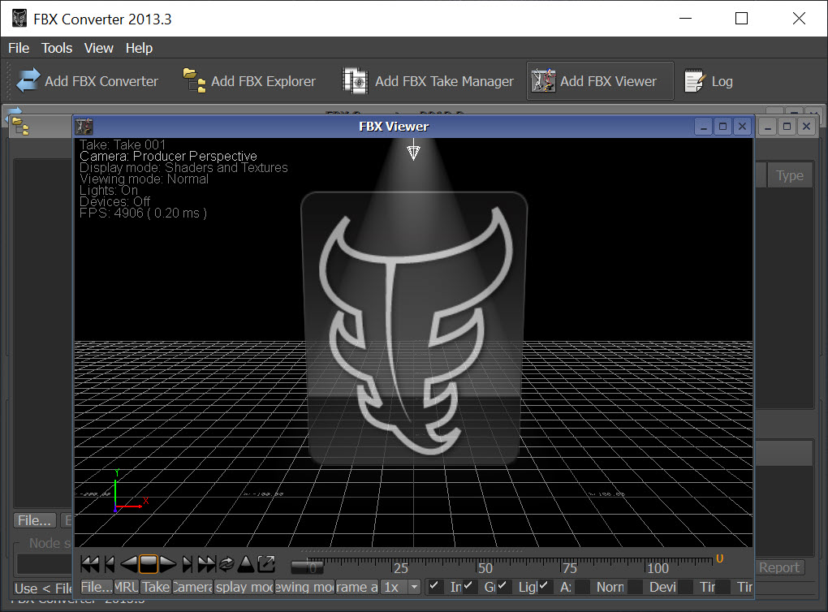Play the animation forward
Image resolution: width=828 pixels, height=612 pixels.
point(168,564)
